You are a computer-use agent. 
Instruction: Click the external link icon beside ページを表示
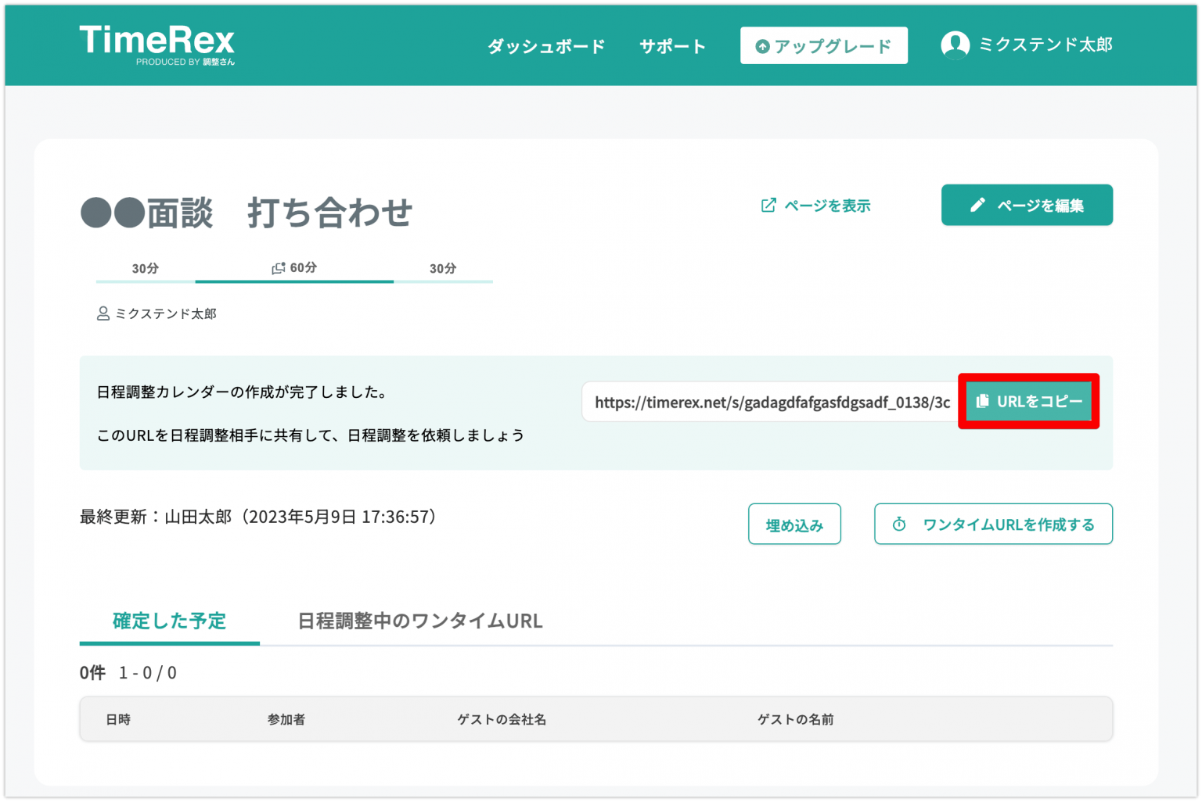coord(767,205)
